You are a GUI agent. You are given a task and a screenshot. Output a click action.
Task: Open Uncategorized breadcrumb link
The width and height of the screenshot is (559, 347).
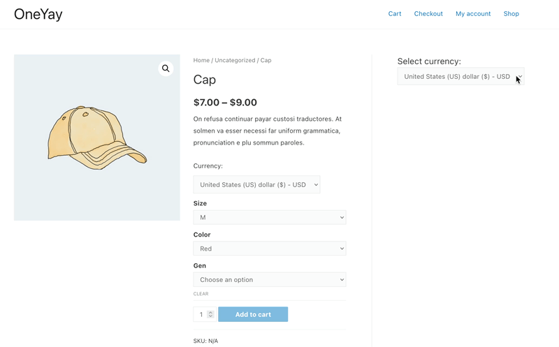pyautogui.click(x=235, y=60)
